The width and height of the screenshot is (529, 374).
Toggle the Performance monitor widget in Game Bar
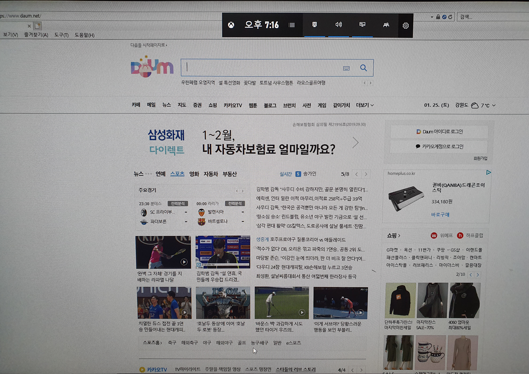pyautogui.click(x=362, y=25)
